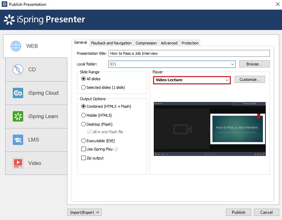Switch to the Compression tab
The width and height of the screenshot is (282, 220).
pyautogui.click(x=146, y=43)
